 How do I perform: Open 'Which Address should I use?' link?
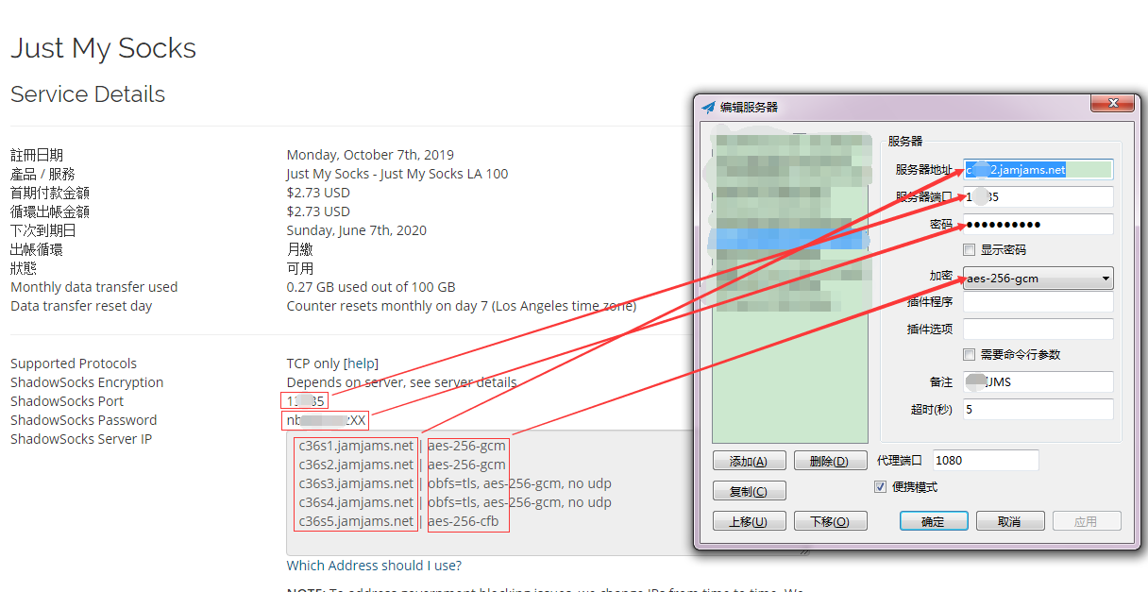[374, 566]
